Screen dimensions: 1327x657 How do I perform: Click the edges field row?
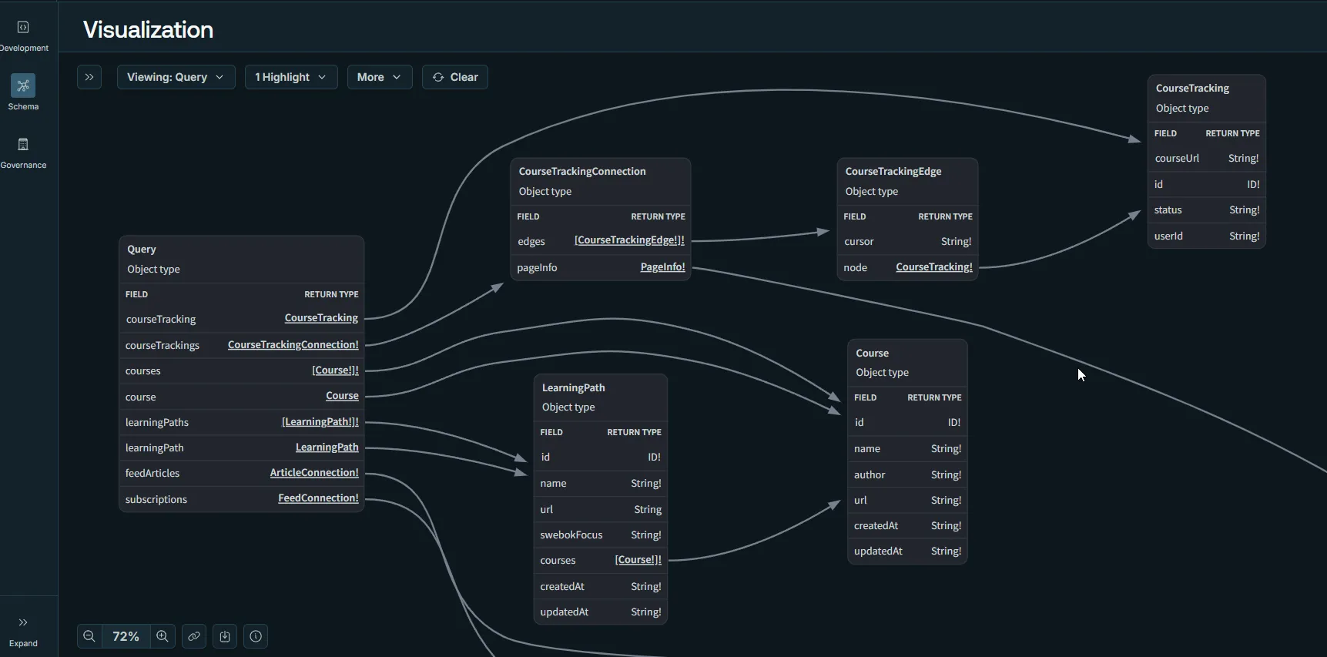point(601,241)
